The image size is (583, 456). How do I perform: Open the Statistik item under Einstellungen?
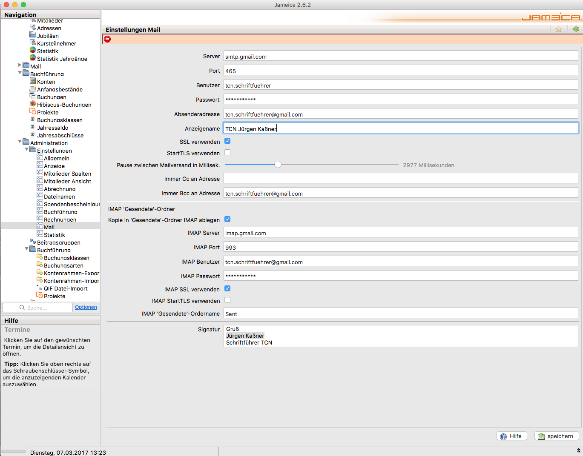55,235
